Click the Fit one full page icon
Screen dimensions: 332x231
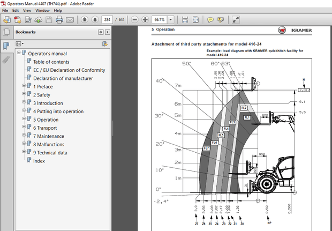click(x=195, y=20)
